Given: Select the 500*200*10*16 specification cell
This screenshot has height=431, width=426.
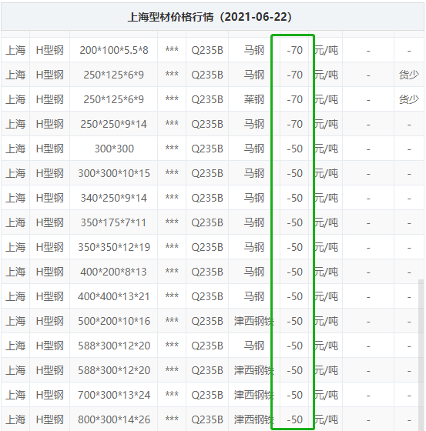Looking at the screenshot, I should [x=114, y=321].
